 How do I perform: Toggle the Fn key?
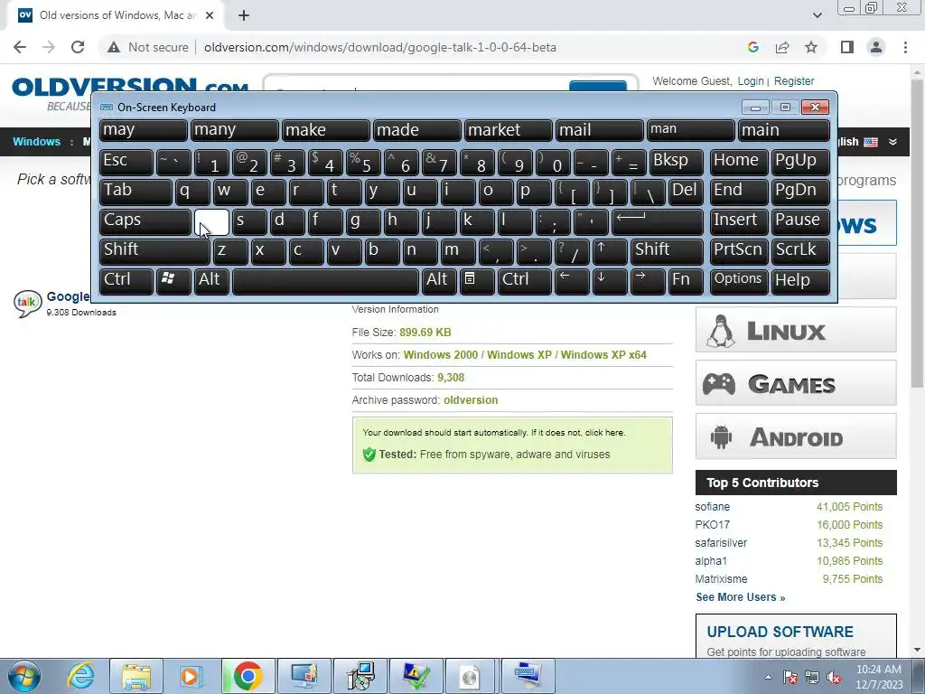[686, 280]
